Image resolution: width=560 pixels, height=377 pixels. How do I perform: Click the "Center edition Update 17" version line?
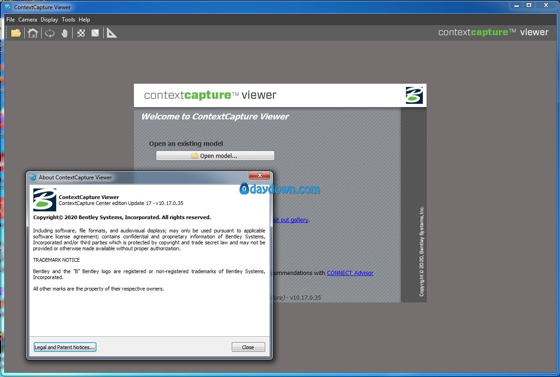(121, 203)
